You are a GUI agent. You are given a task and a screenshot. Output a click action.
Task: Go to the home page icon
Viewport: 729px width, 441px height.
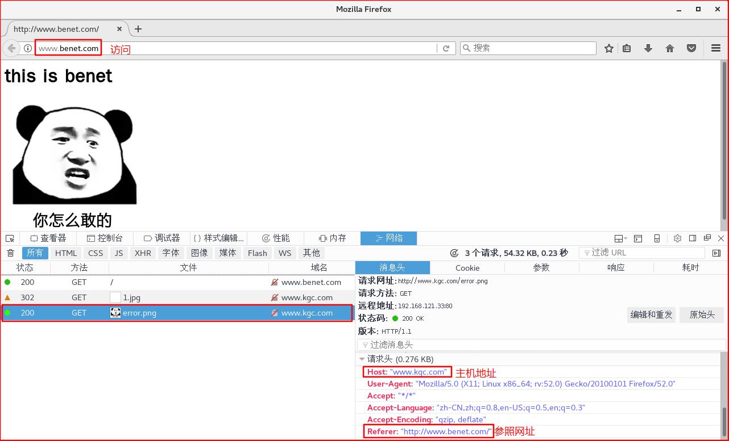pyautogui.click(x=670, y=48)
